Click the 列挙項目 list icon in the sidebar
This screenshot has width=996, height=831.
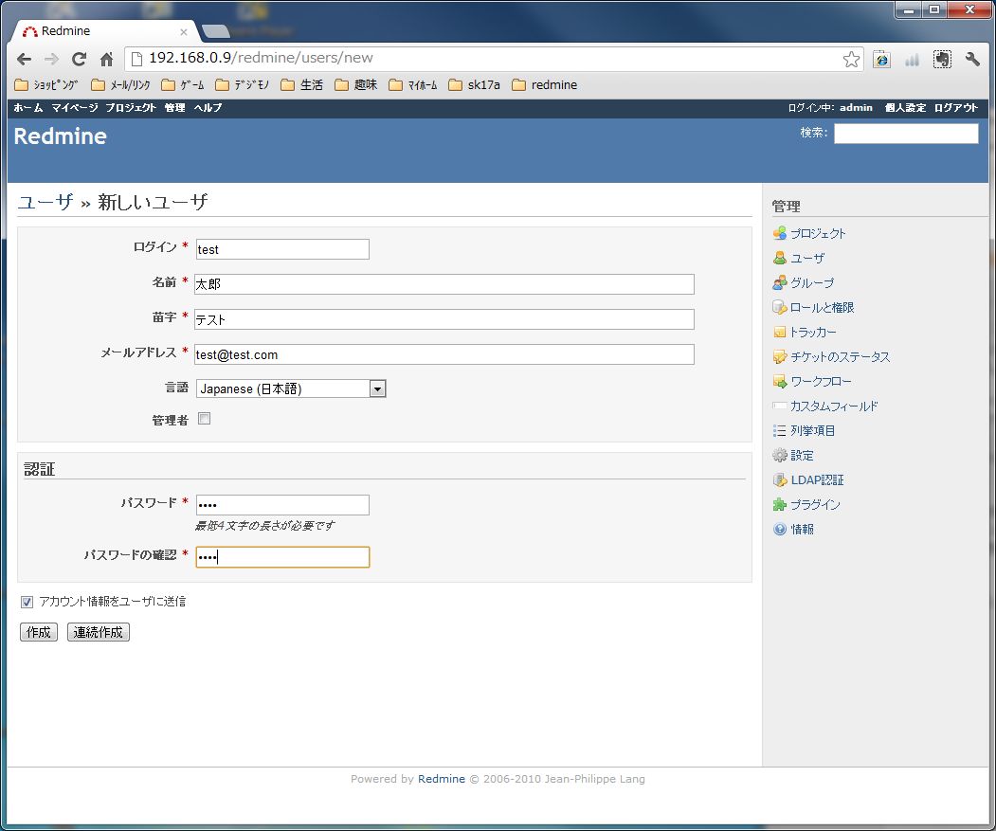click(779, 431)
